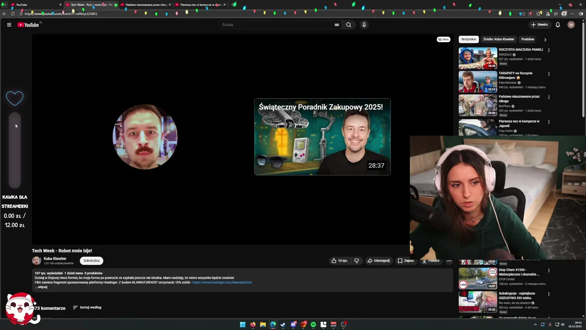Image resolution: width=586 pixels, height=330 pixels.
Task: Open File Explorer from the taskbar
Action: point(263,324)
